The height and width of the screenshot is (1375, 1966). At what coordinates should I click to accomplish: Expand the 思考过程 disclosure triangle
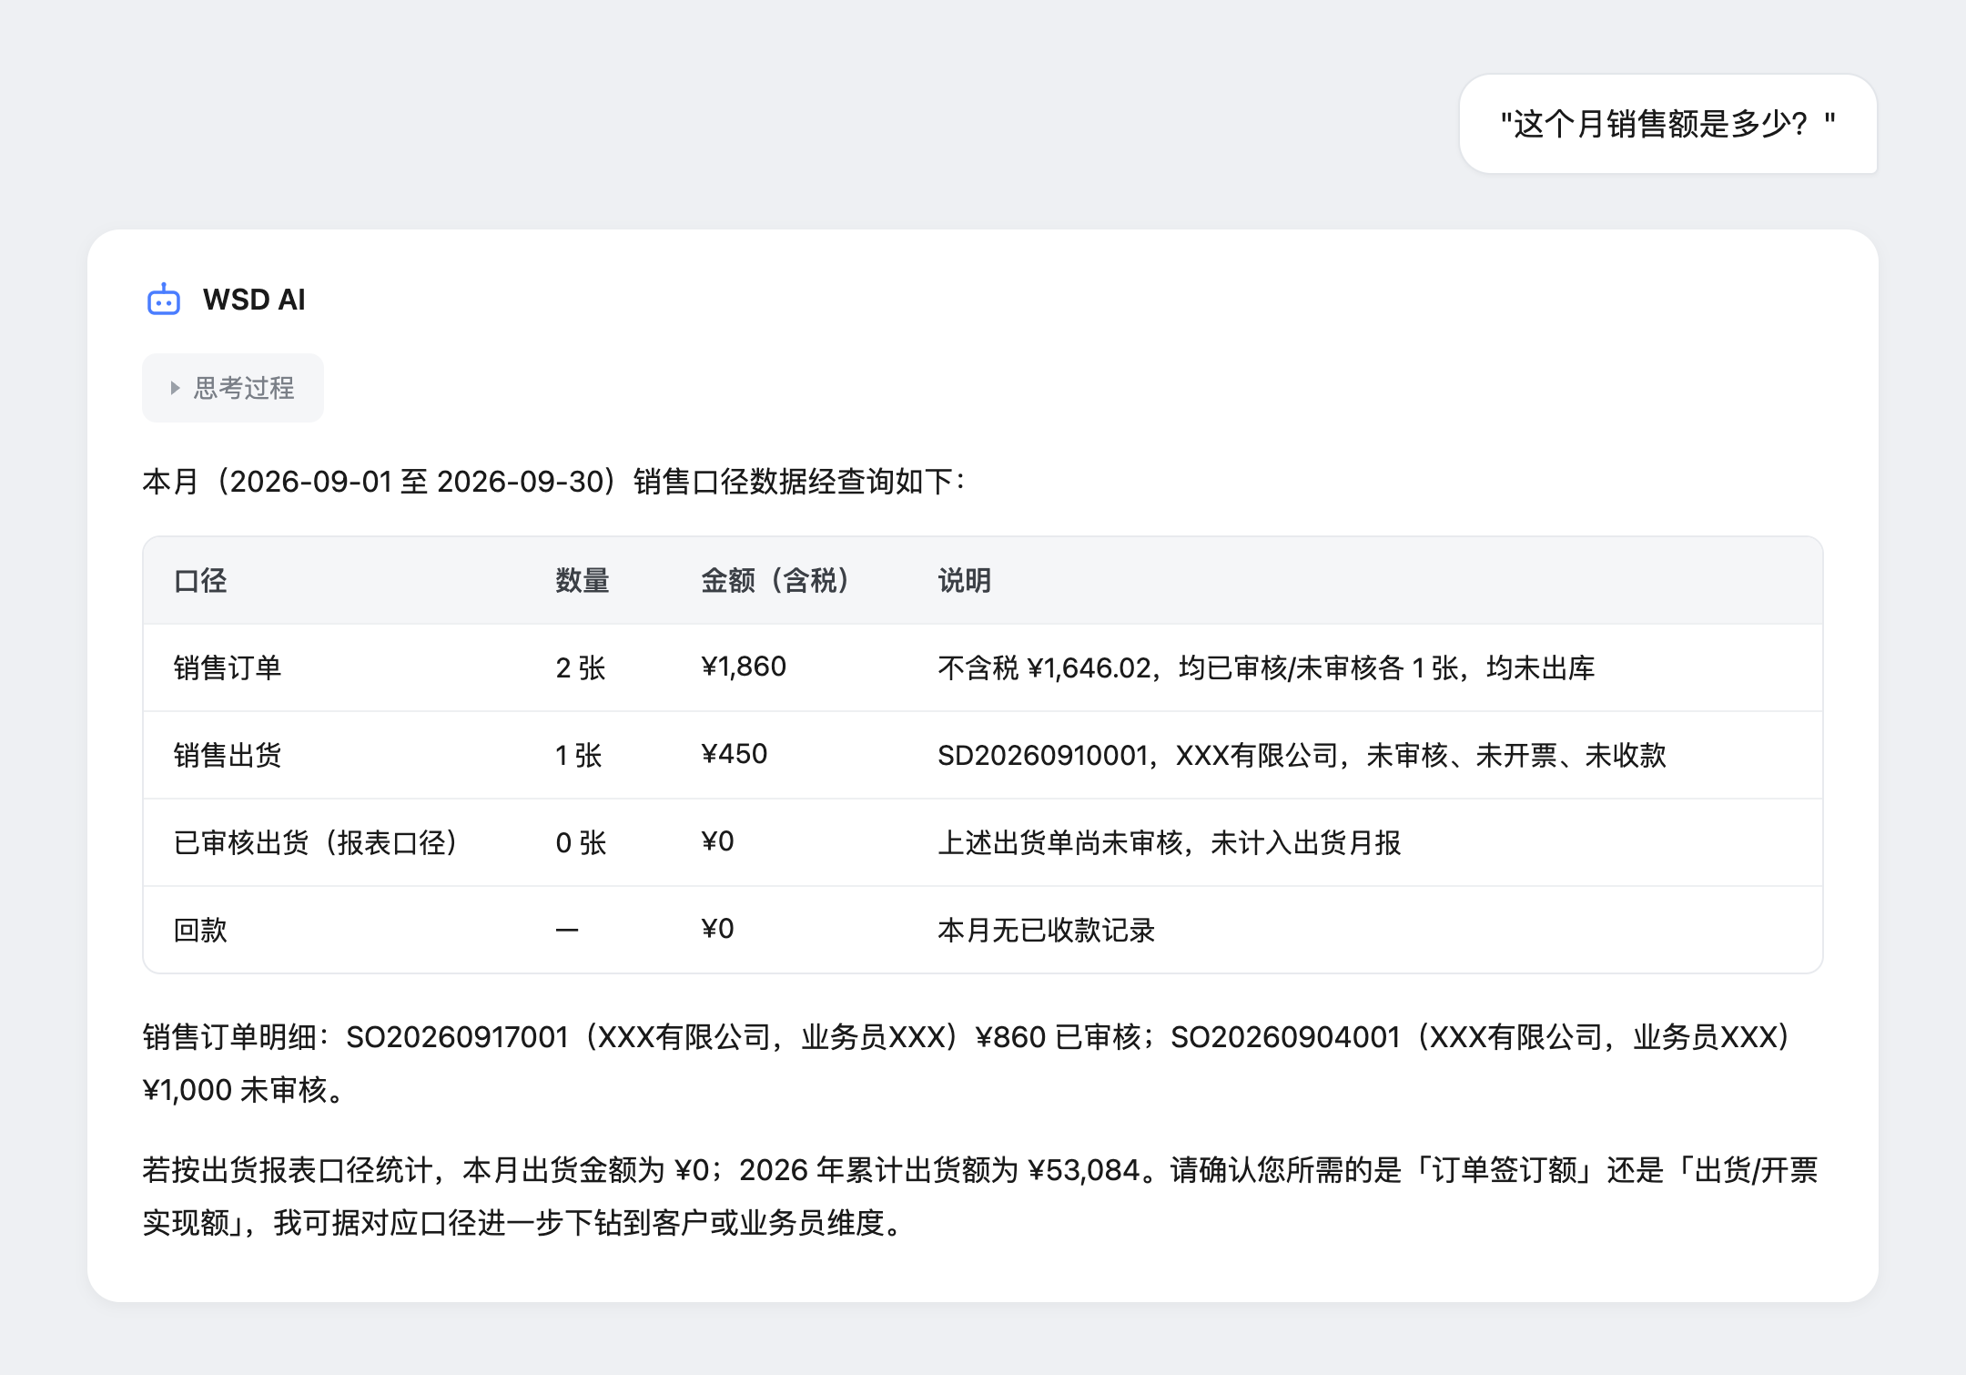coord(175,388)
